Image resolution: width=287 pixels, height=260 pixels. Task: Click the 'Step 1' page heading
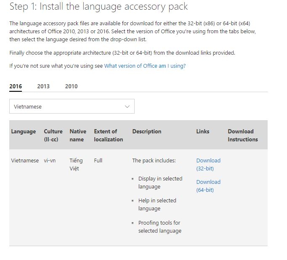[98, 7]
